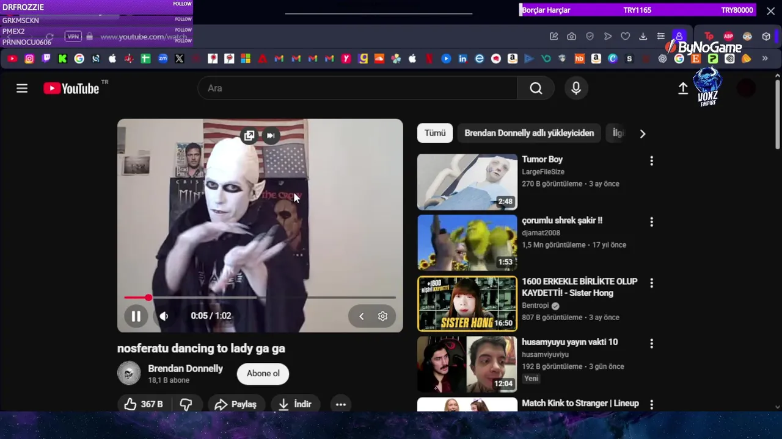Open the Brendan Donnelly channel avatar
This screenshot has height=439, width=782.
pos(129,373)
